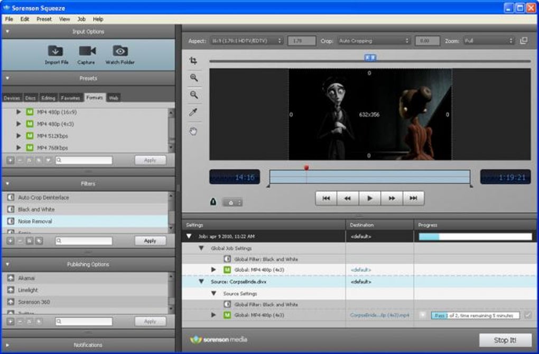The height and width of the screenshot is (354, 539).
Task: Click the add preset plus icon
Action: [x=11, y=160]
